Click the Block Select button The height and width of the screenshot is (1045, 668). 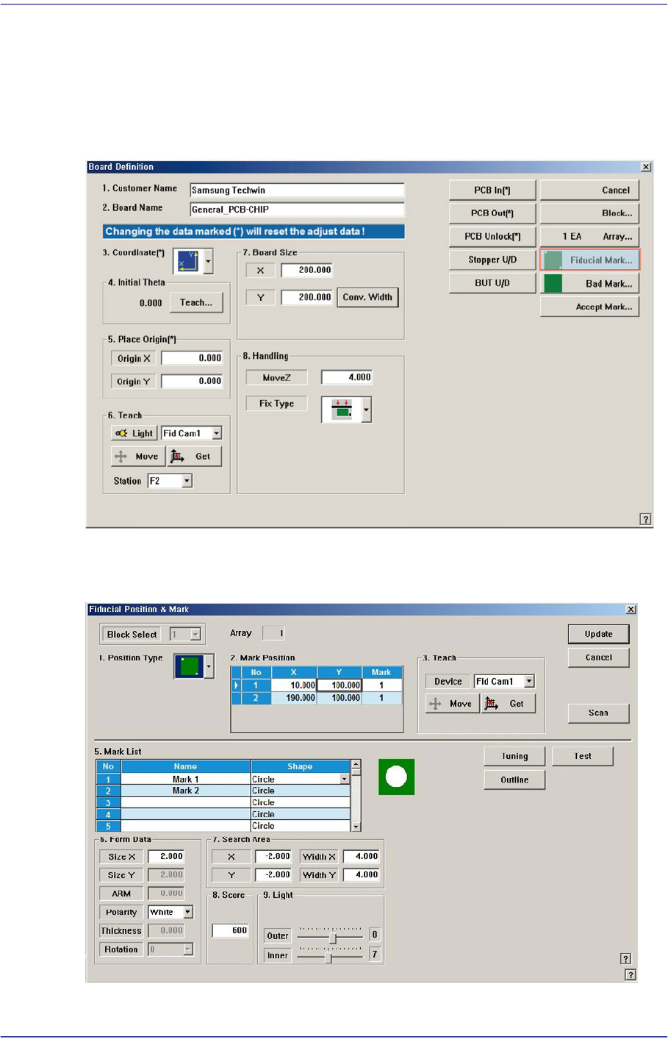coord(132,634)
